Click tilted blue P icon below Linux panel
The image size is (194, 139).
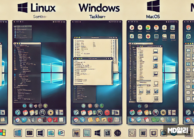(61, 132)
